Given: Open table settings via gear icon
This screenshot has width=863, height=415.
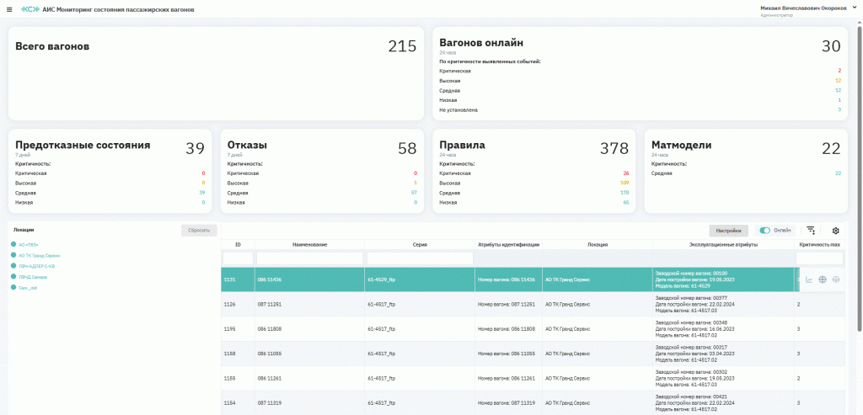Looking at the screenshot, I should (835, 230).
